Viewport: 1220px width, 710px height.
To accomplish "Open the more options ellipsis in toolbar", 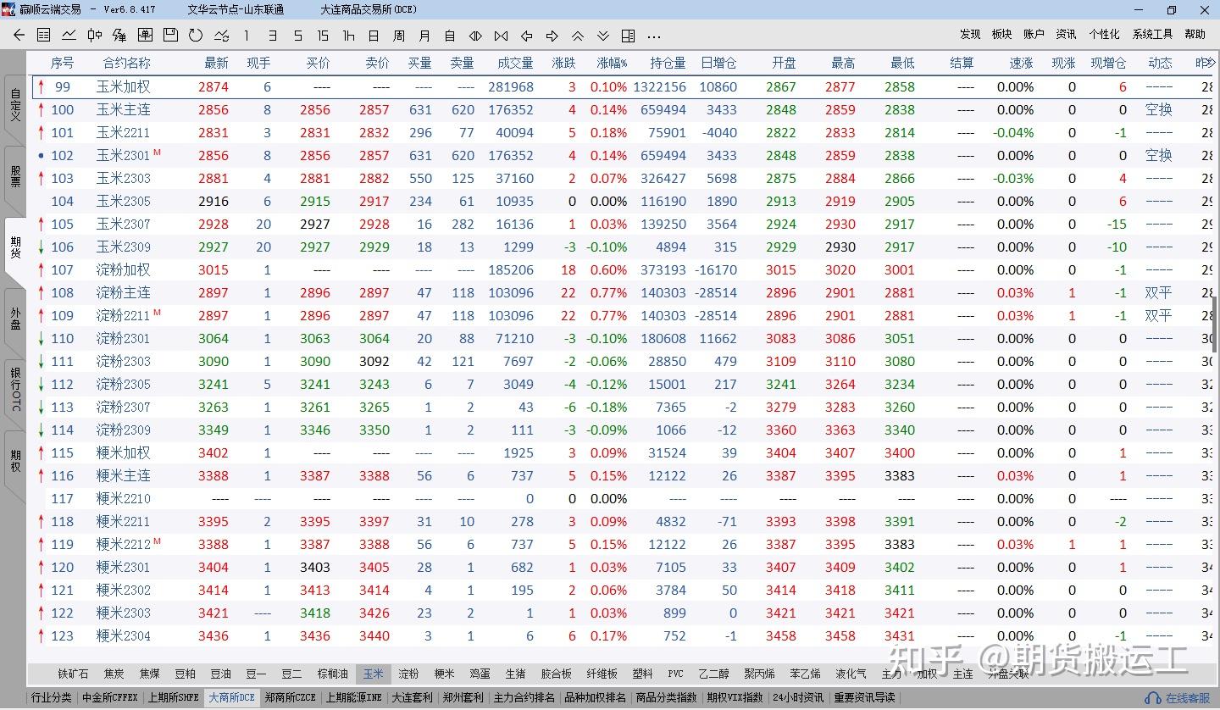I will [653, 36].
